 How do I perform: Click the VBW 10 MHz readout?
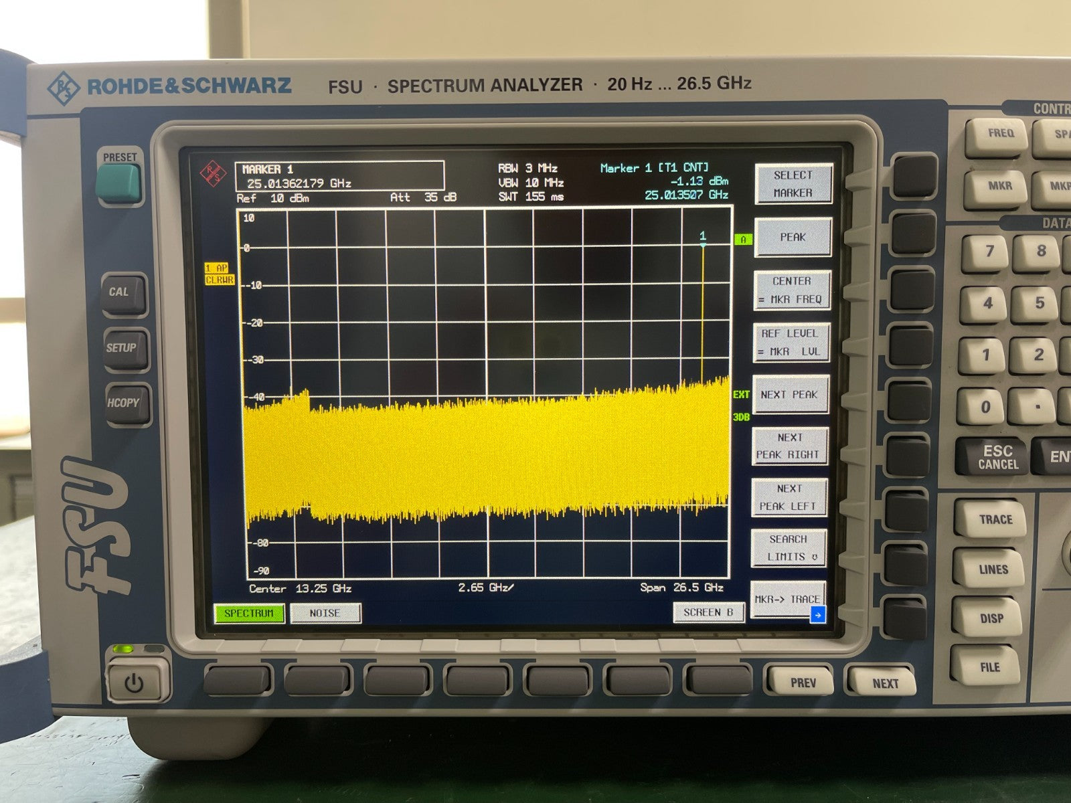point(531,183)
